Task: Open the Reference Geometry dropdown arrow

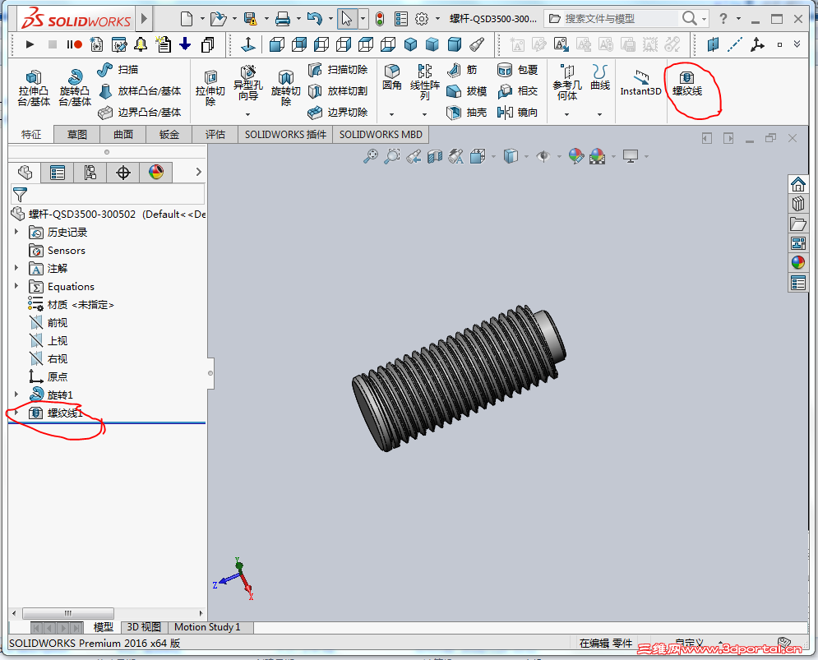Action: (566, 114)
